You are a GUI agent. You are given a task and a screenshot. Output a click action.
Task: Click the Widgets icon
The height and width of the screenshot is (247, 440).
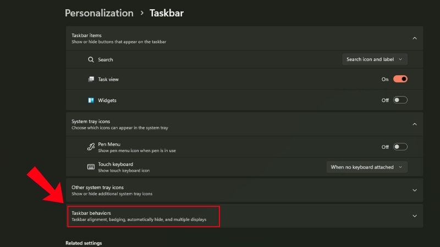point(91,100)
